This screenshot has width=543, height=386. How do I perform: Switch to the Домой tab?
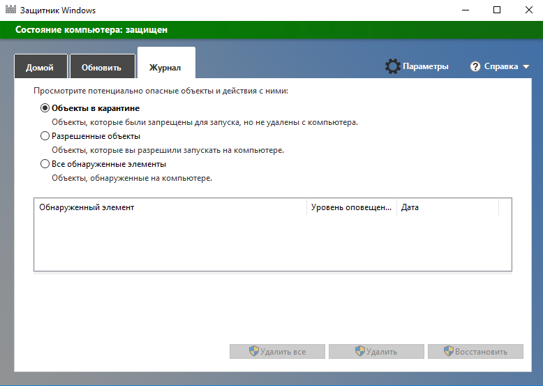pos(40,67)
